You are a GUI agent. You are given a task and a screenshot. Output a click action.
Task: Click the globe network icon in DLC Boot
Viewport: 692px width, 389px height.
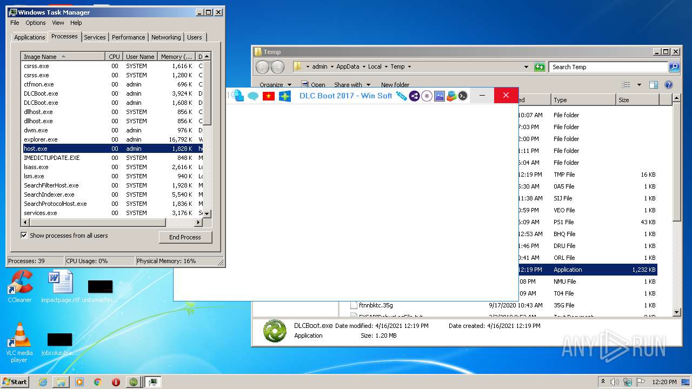pyautogui.click(x=237, y=96)
